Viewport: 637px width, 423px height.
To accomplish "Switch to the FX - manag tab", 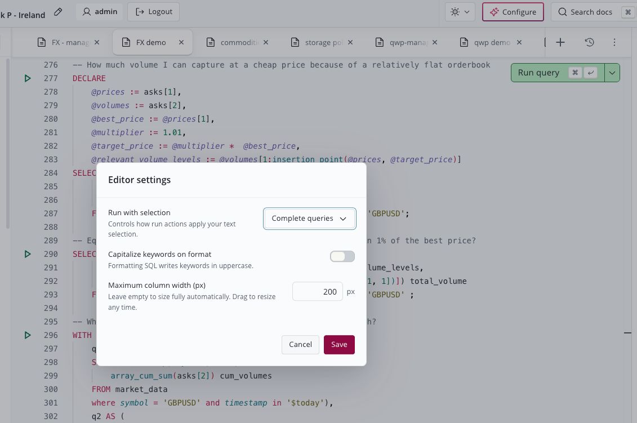I will click(70, 42).
